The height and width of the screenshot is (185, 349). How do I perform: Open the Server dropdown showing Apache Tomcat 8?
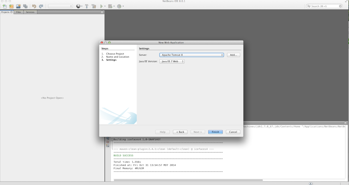191,55
